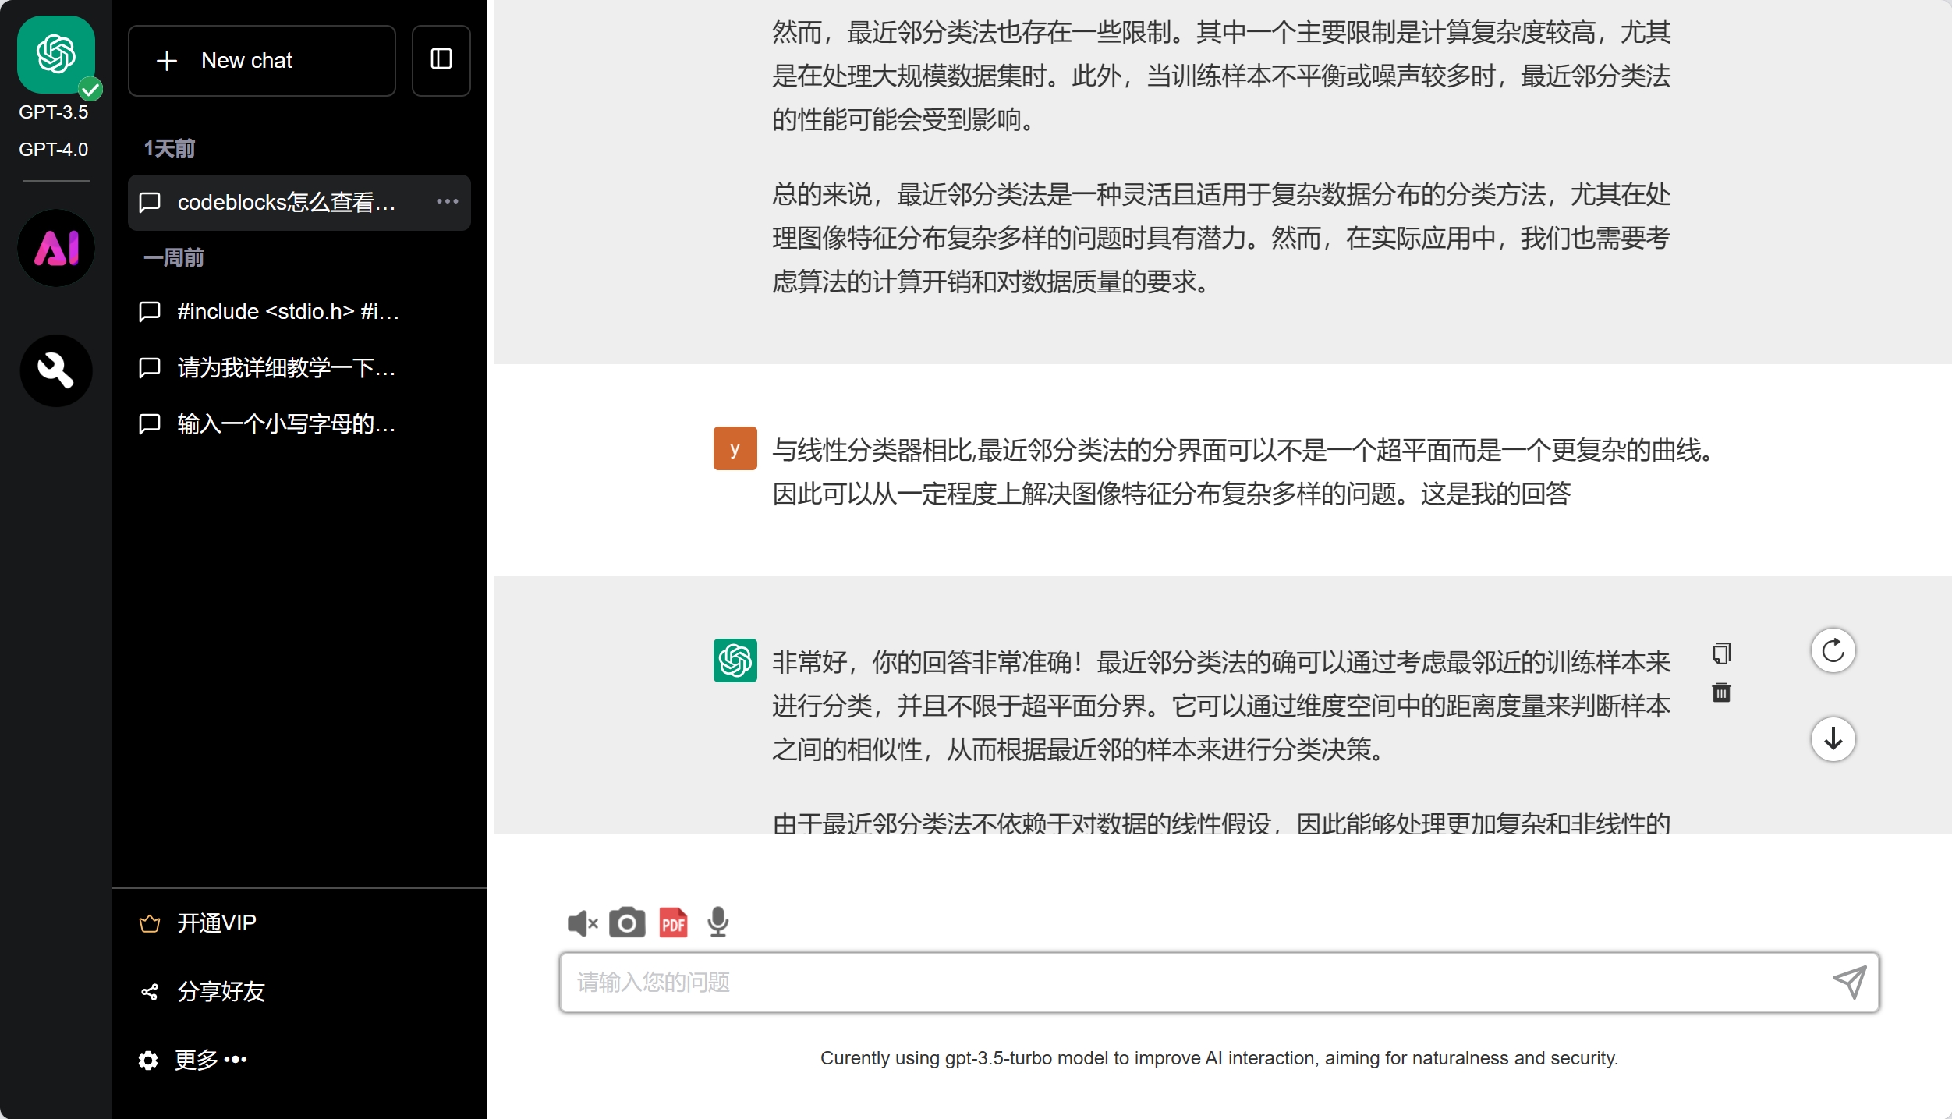
Task: Delete the reply using trash icon
Action: coord(1721,692)
